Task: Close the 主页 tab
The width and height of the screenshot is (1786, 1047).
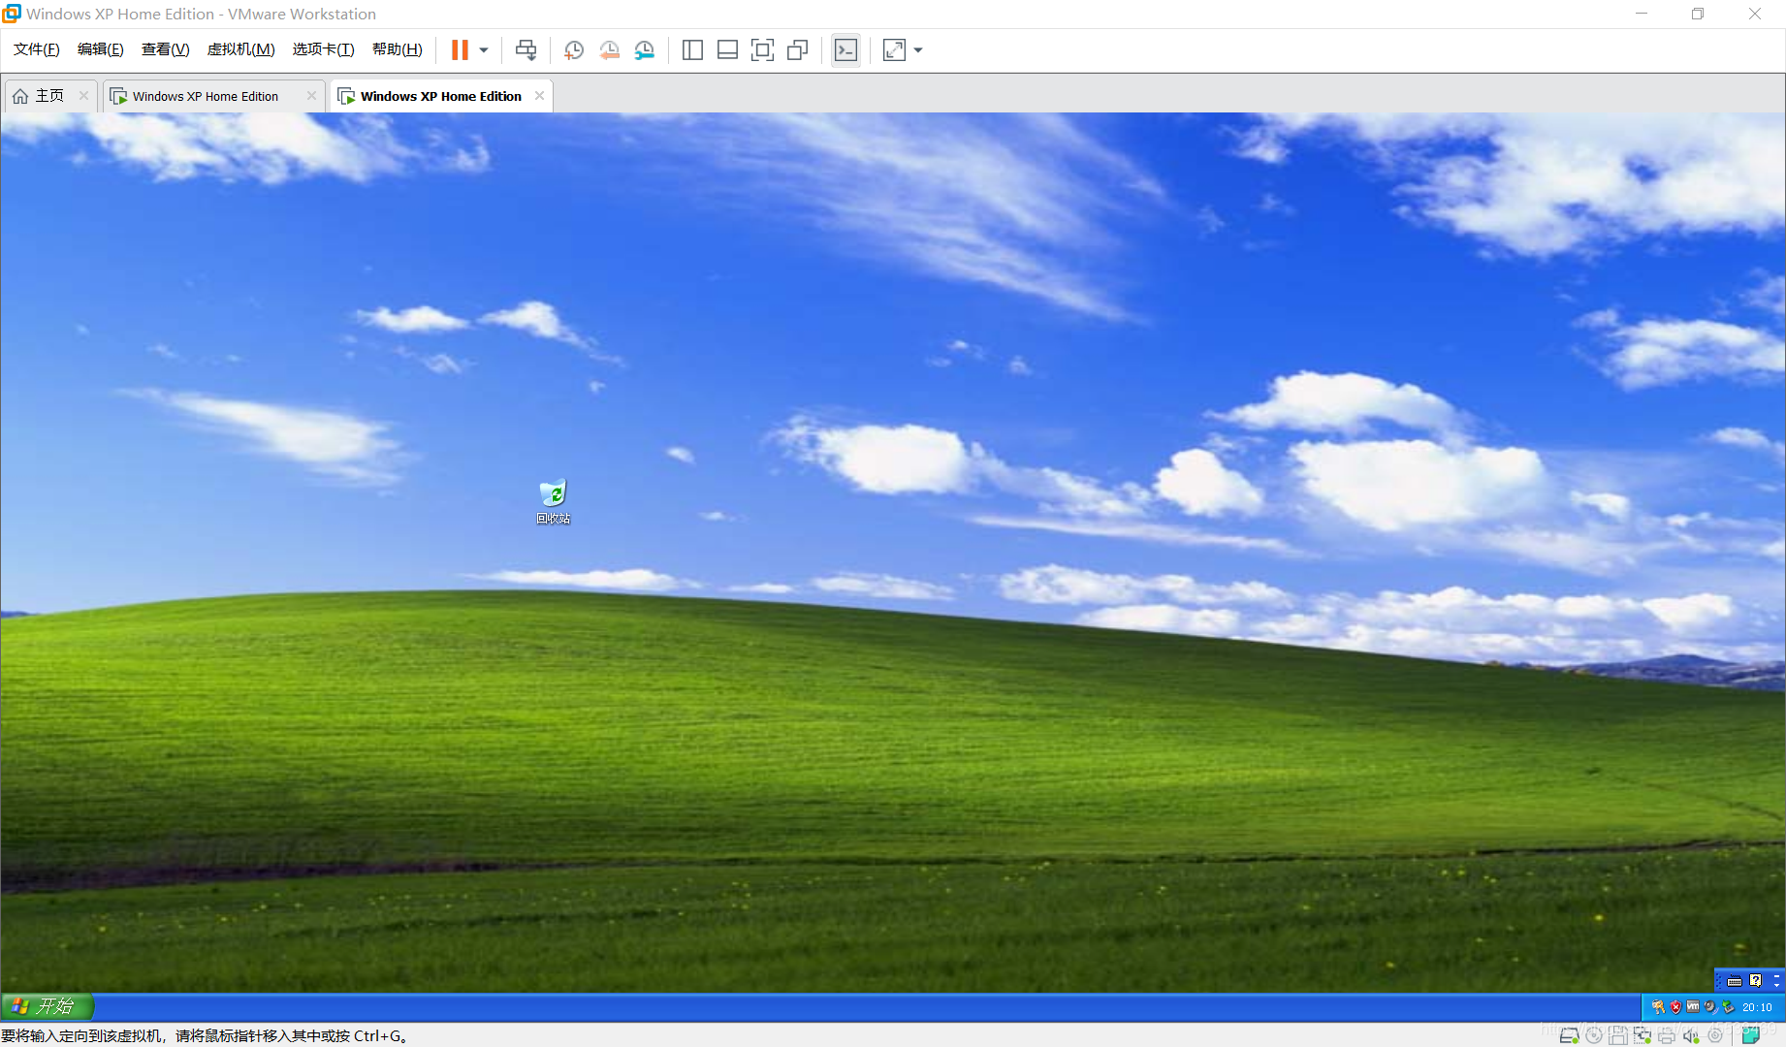Action: point(83,95)
